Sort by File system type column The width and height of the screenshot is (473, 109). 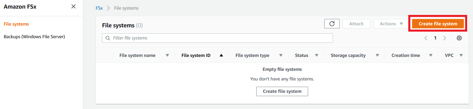coord(259,55)
